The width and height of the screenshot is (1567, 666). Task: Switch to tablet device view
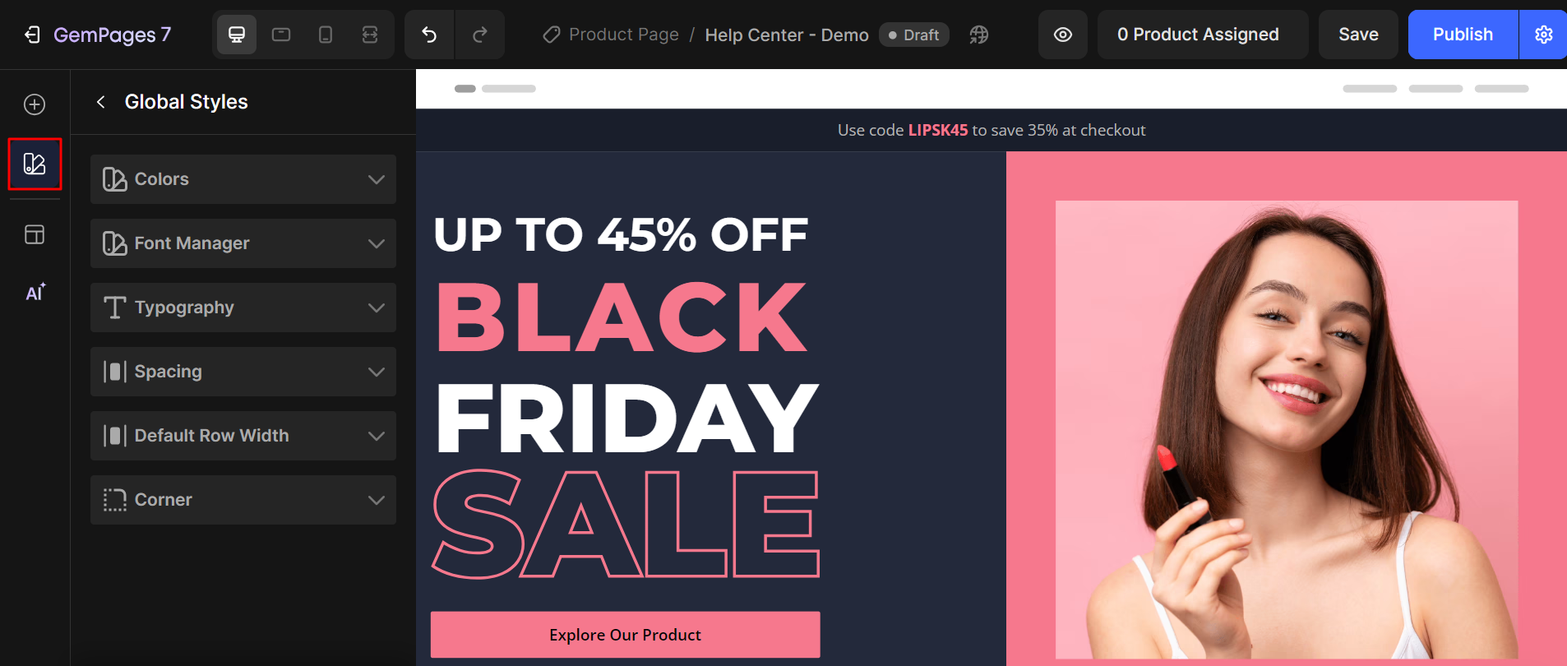point(281,35)
